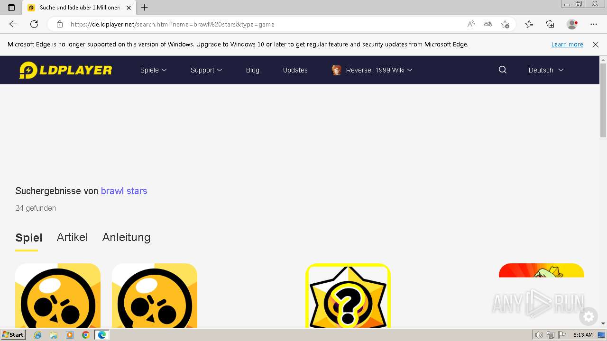Open the Action Center flag tray icon
This screenshot has width=607, height=341.
[562, 335]
